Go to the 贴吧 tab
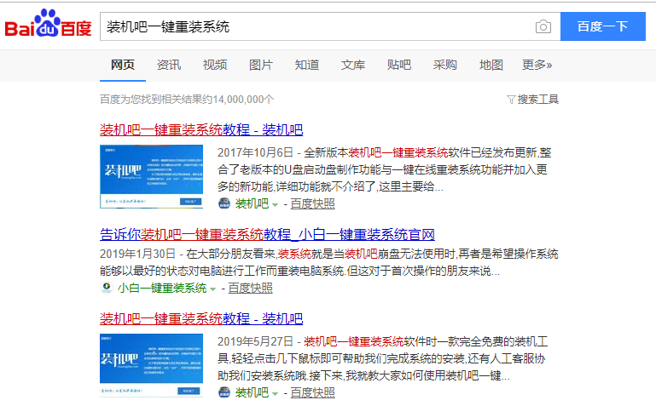This screenshot has height=406, width=656. [398, 65]
